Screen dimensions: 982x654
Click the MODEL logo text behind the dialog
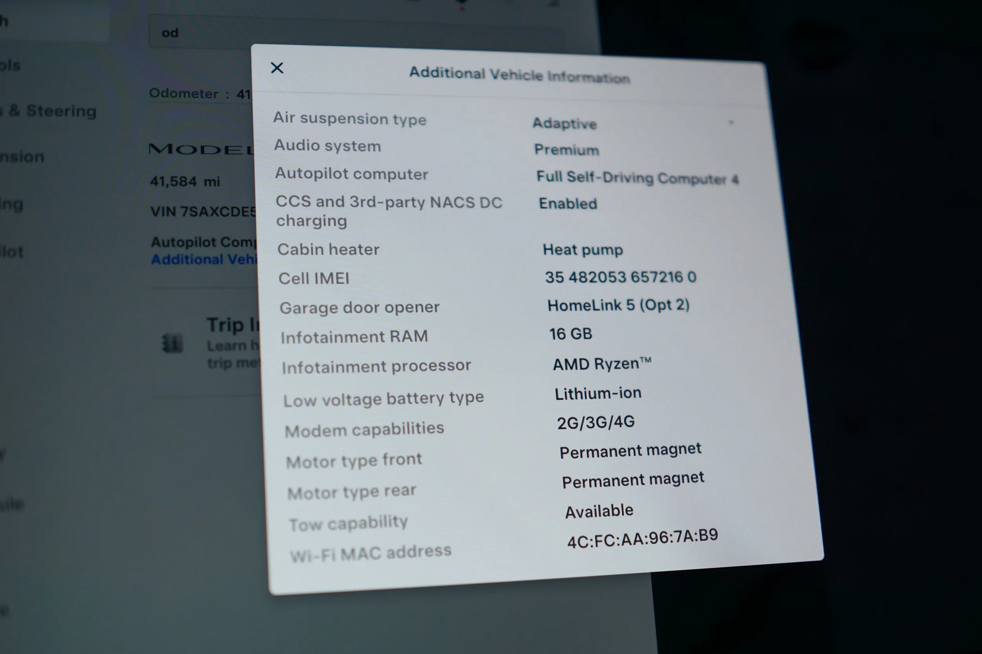(x=202, y=149)
